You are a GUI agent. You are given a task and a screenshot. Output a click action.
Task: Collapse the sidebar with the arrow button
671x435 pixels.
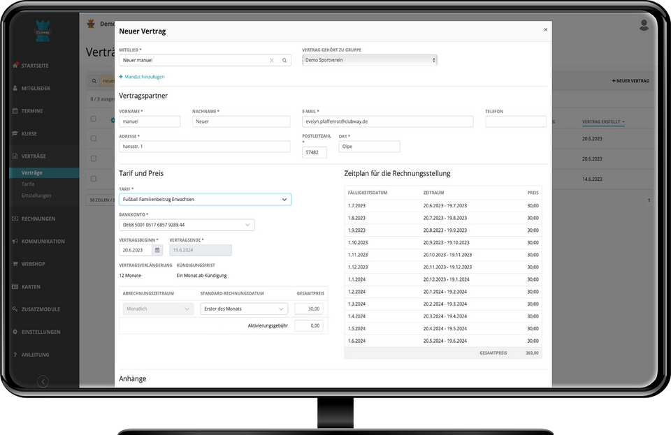click(x=43, y=381)
